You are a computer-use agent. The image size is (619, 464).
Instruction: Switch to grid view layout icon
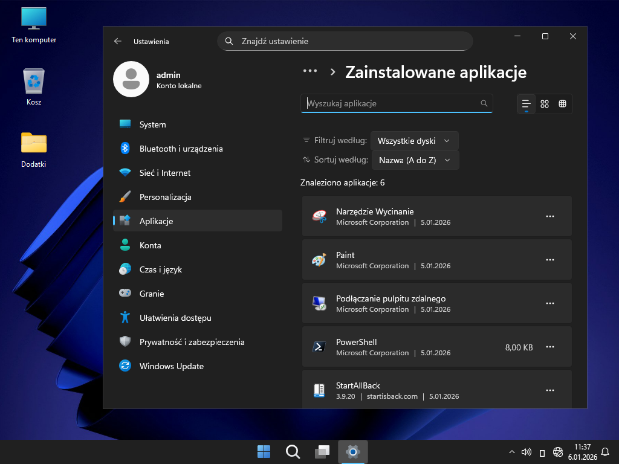click(545, 104)
